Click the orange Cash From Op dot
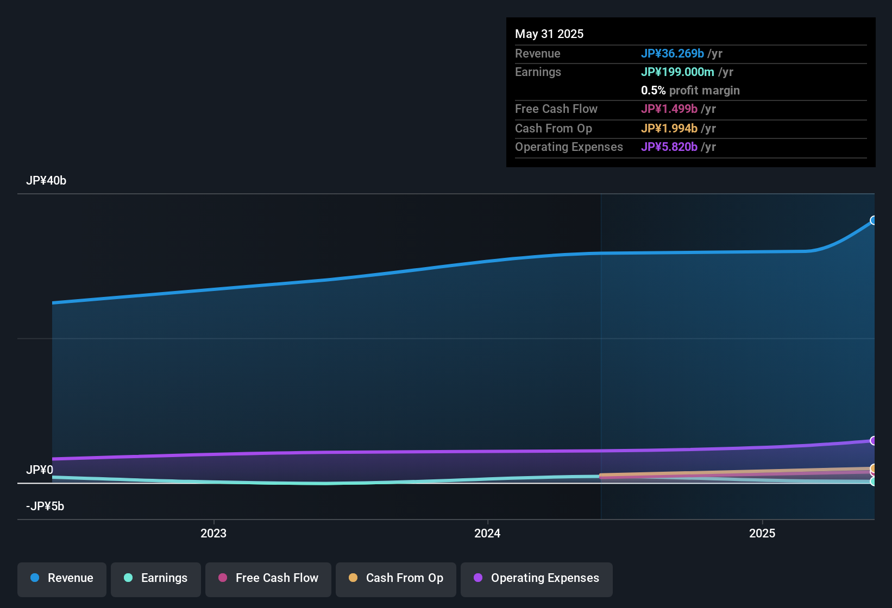The height and width of the screenshot is (608, 892). pos(353,578)
